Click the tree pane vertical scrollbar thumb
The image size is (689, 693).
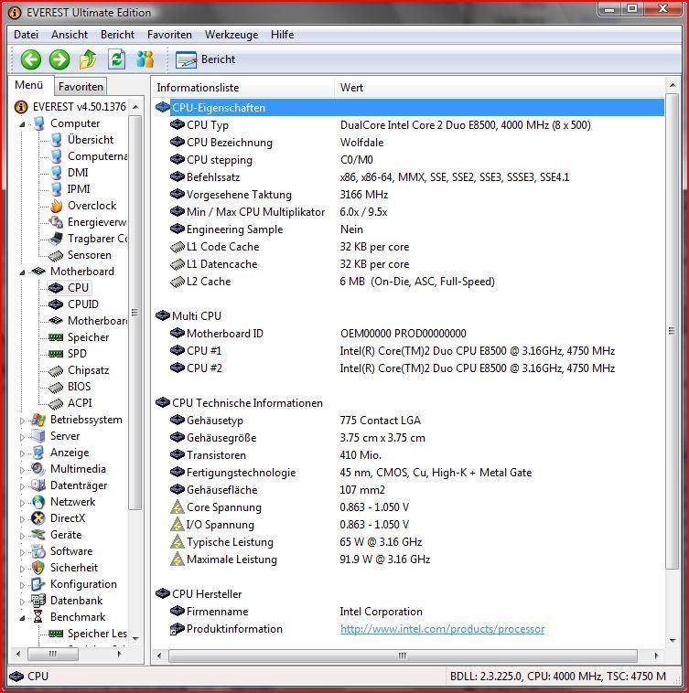tap(135, 313)
